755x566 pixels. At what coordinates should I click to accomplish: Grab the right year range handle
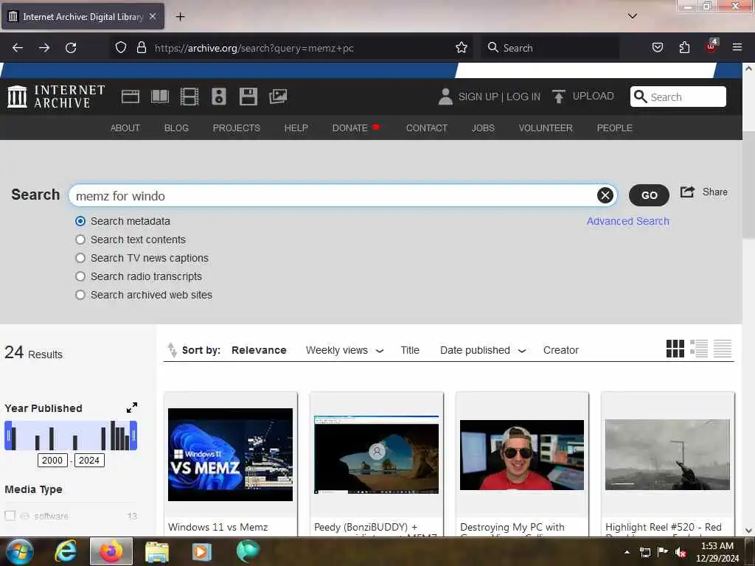click(x=133, y=436)
